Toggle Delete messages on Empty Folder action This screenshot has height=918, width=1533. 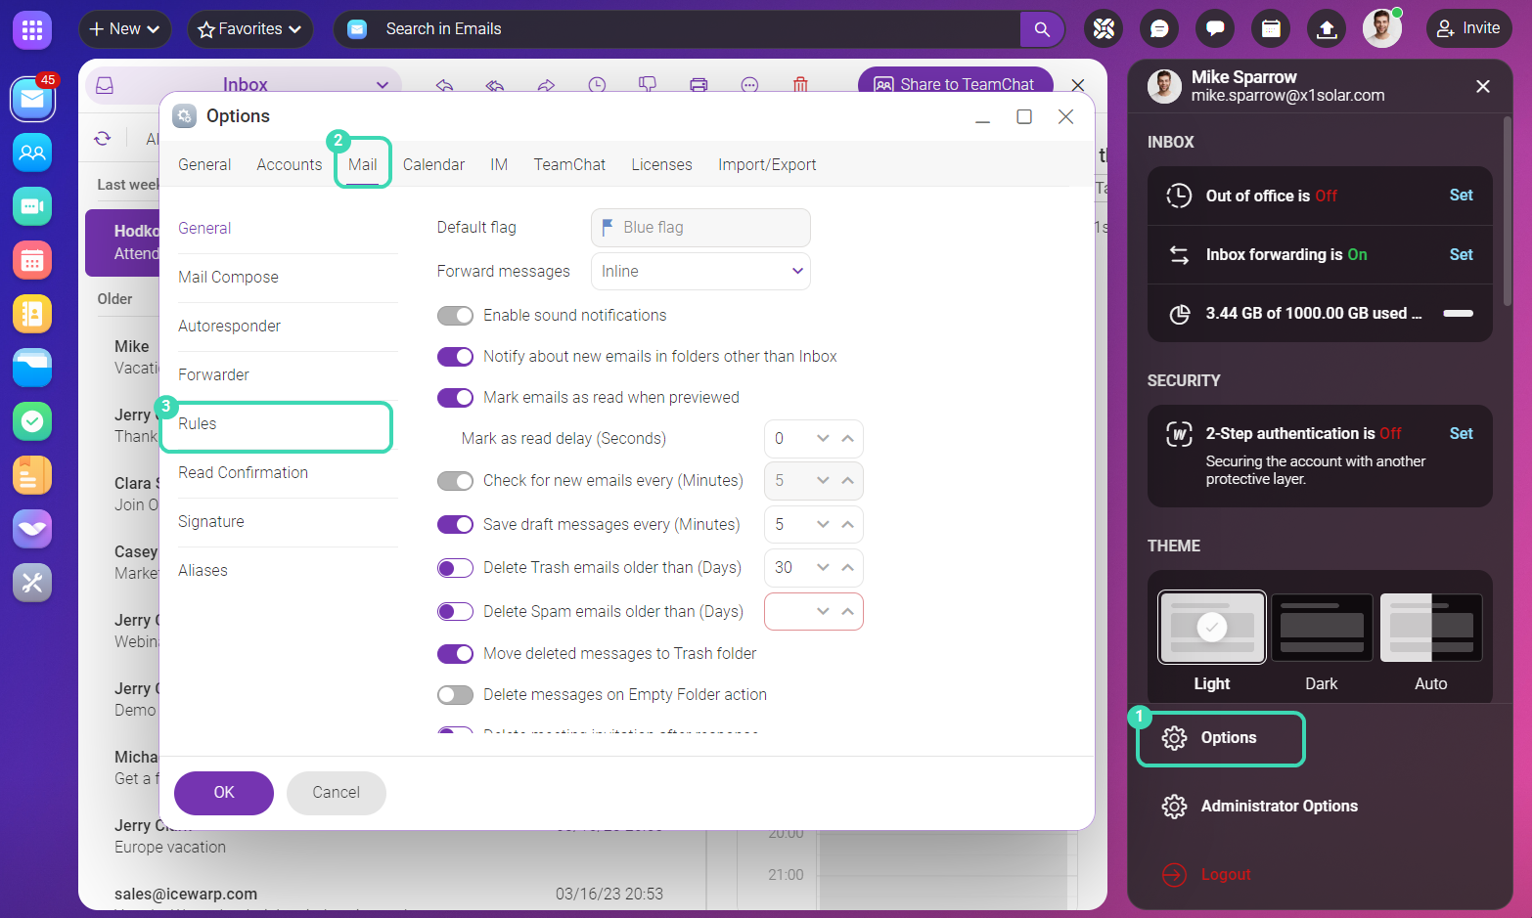click(455, 695)
